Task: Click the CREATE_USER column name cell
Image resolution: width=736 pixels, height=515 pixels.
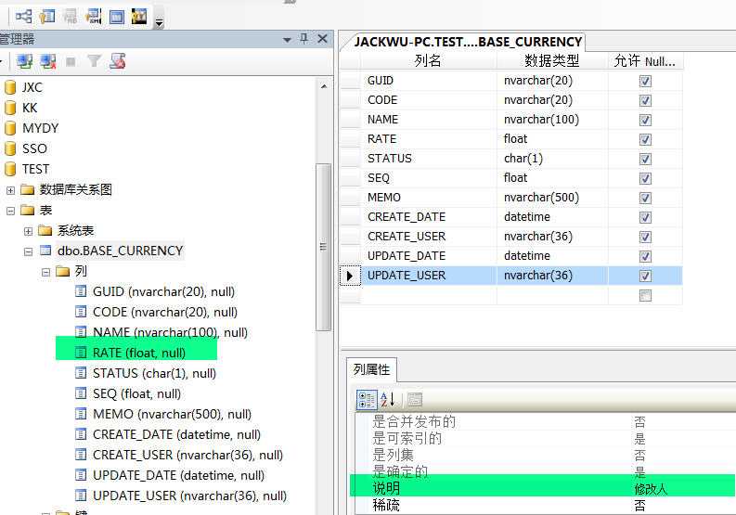Action: (429, 237)
